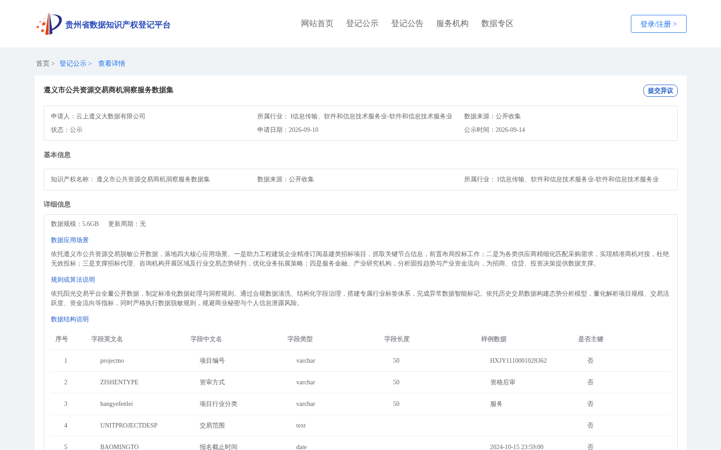721x450 pixels.
Task: Click the sample value HXJY1110001028362
Action: pyautogui.click(x=518, y=361)
